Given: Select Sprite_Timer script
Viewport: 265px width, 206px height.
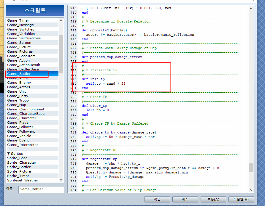Looking at the screenshot, I should (x=32, y=176).
